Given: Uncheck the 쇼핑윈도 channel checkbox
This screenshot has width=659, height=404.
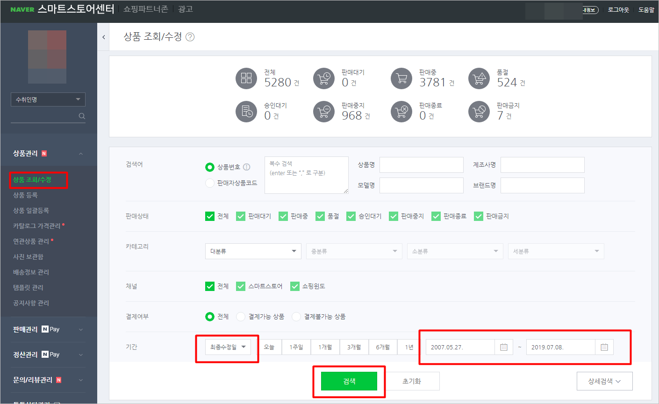Looking at the screenshot, I should (295, 286).
